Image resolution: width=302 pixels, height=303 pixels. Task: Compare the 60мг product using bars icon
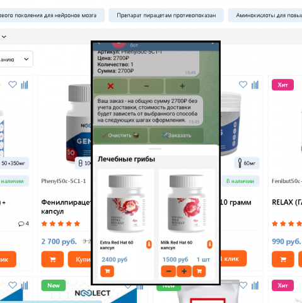point(255,85)
